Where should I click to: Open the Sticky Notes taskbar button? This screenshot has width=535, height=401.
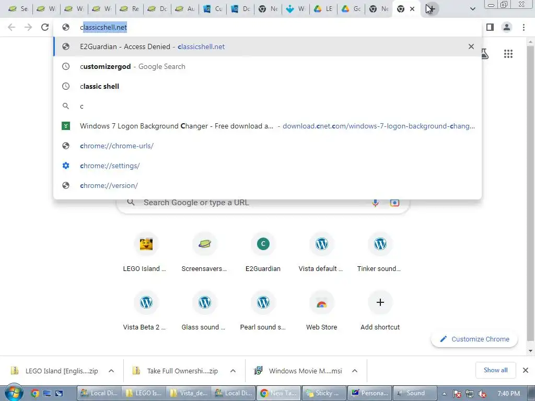pyautogui.click(x=323, y=393)
